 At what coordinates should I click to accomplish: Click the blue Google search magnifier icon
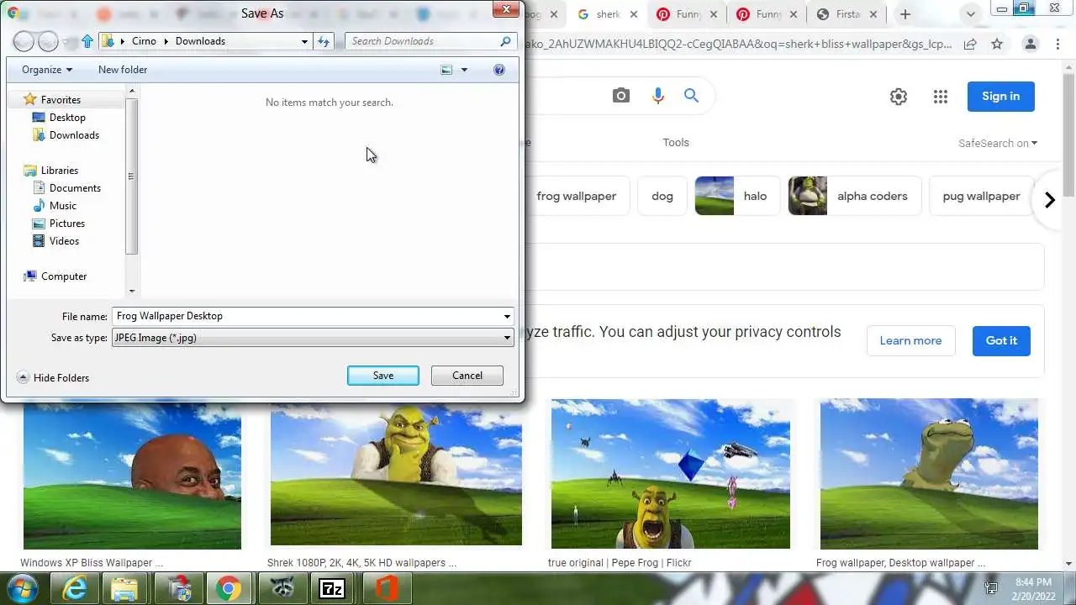click(x=691, y=96)
